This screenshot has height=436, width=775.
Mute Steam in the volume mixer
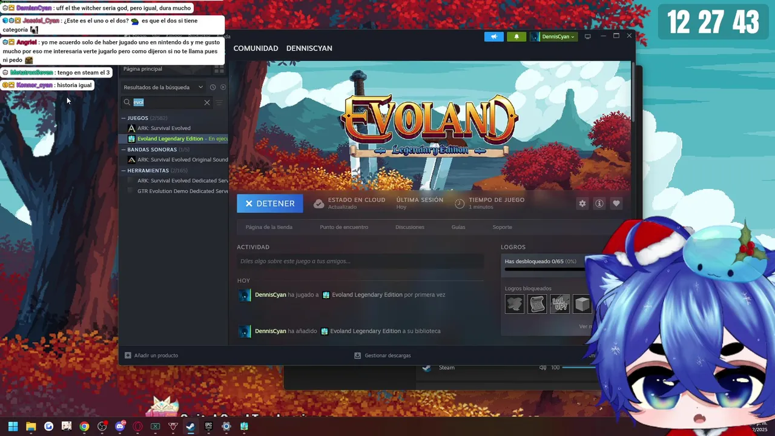point(542,368)
